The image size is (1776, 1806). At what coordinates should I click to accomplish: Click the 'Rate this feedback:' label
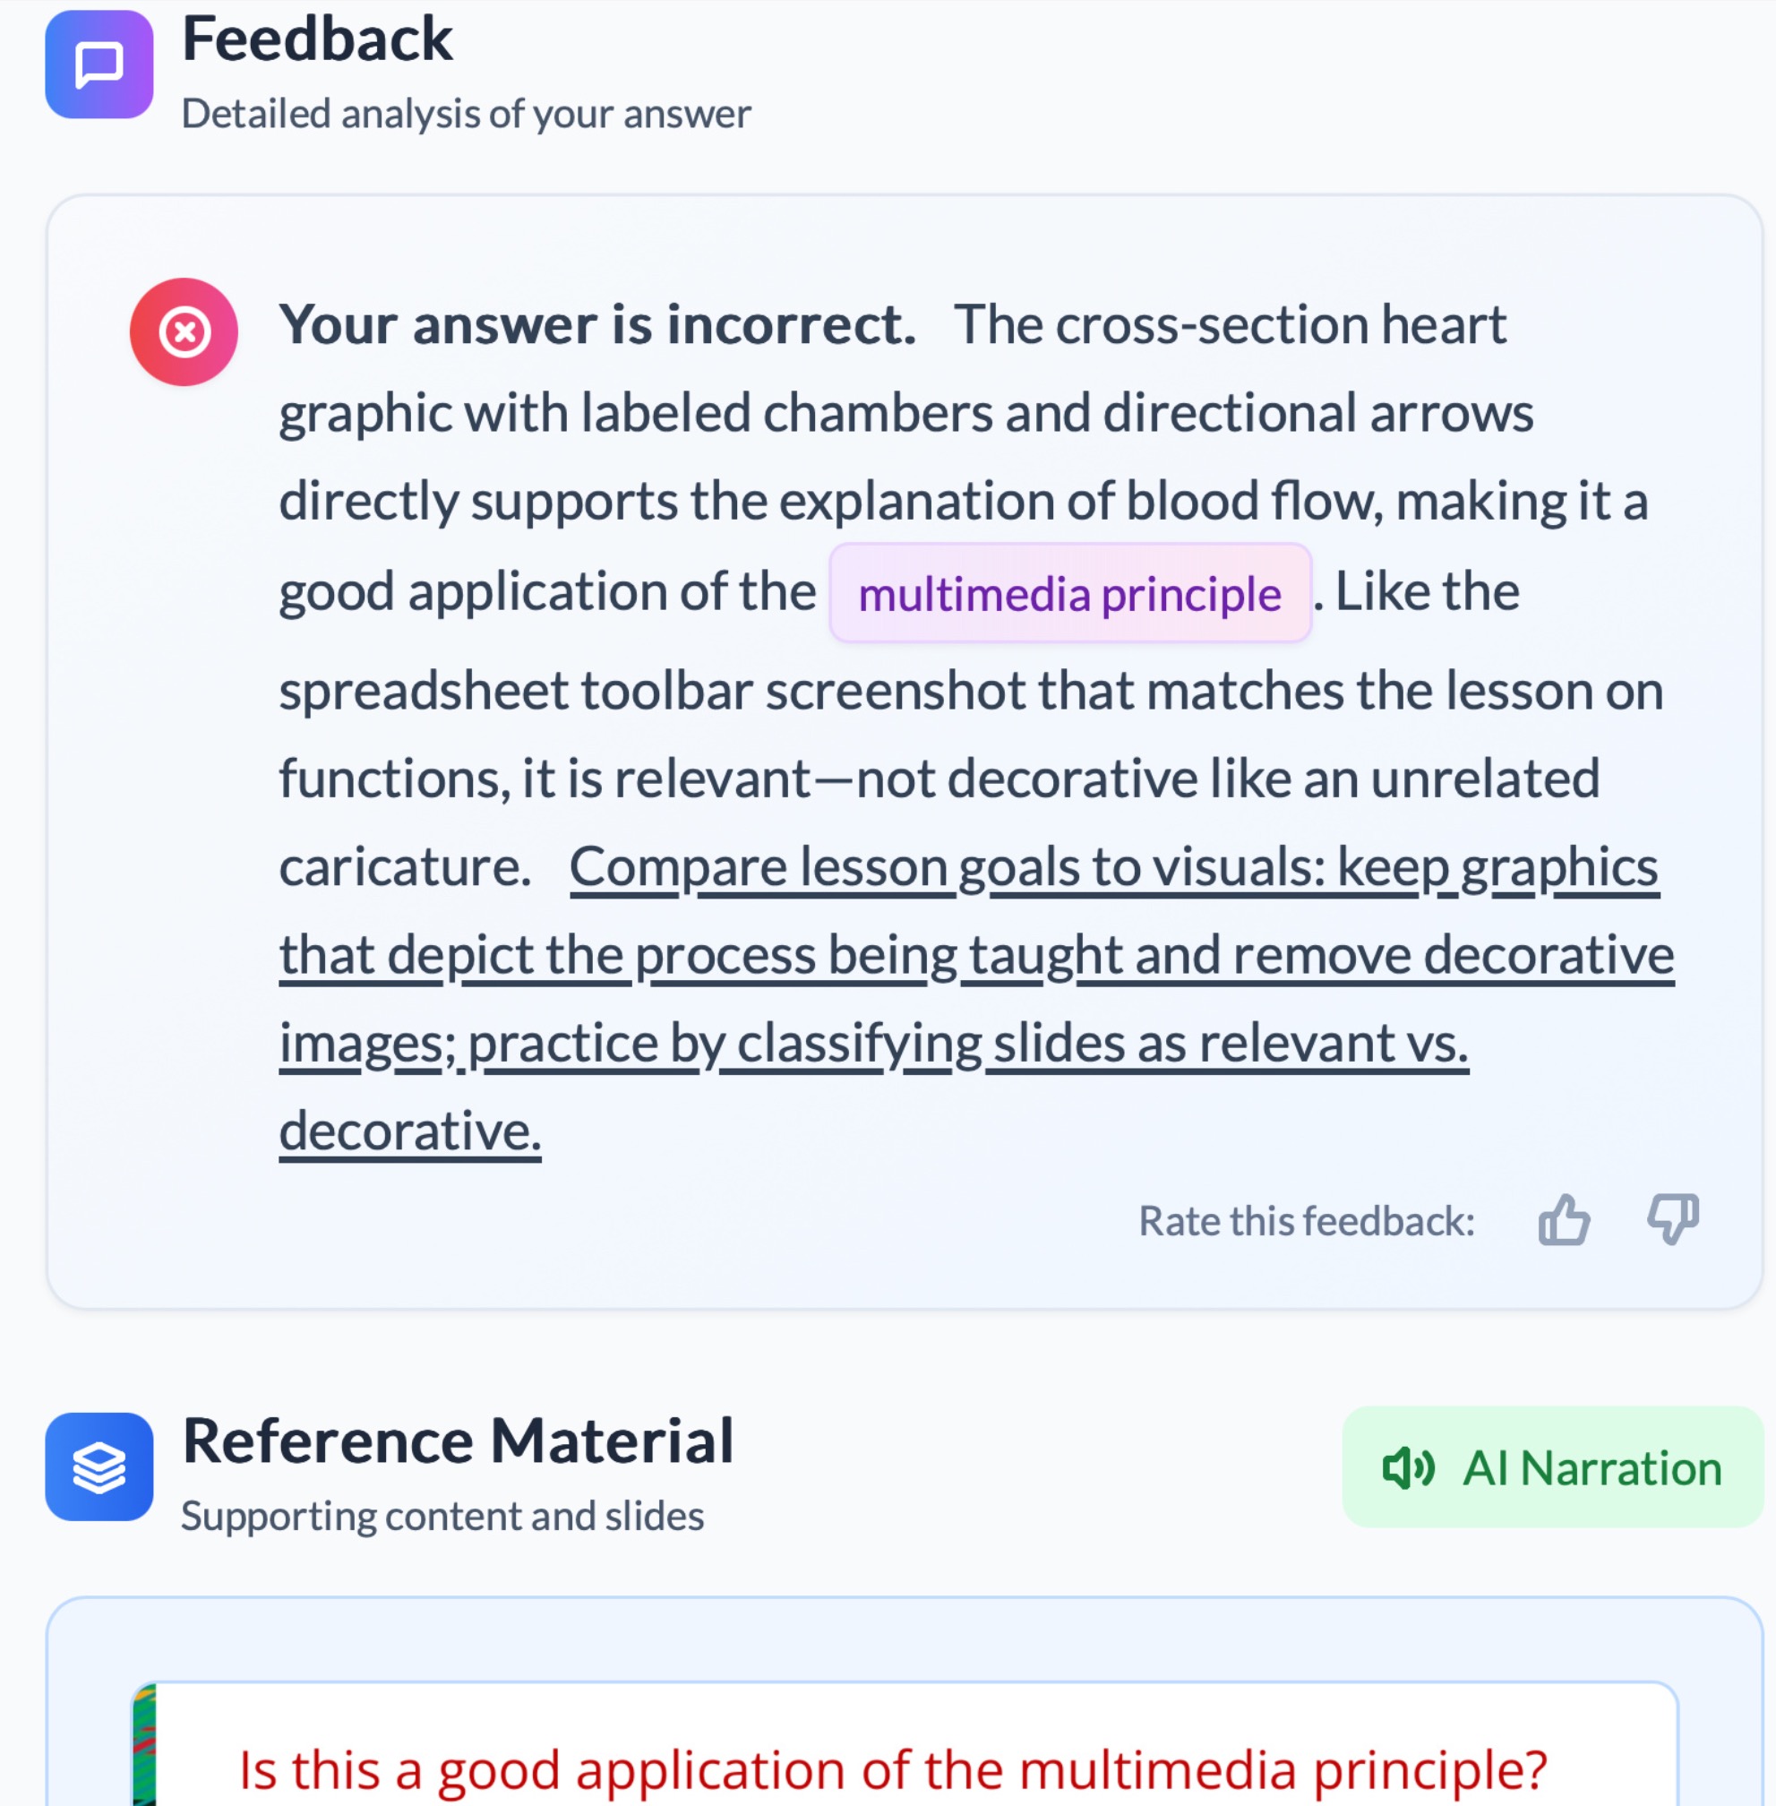(1306, 1221)
